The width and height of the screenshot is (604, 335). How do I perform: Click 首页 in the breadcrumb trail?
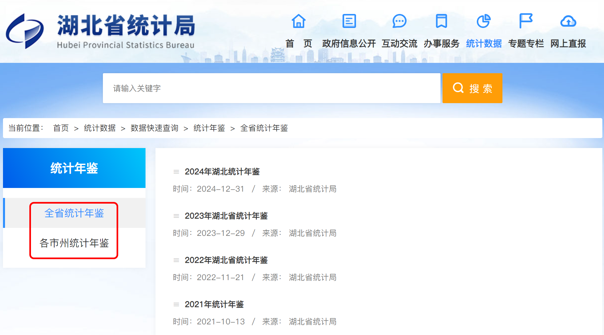tap(61, 128)
